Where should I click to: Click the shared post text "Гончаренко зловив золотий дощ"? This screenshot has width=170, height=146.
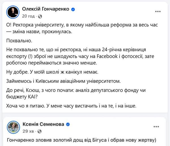(x=82, y=140)
